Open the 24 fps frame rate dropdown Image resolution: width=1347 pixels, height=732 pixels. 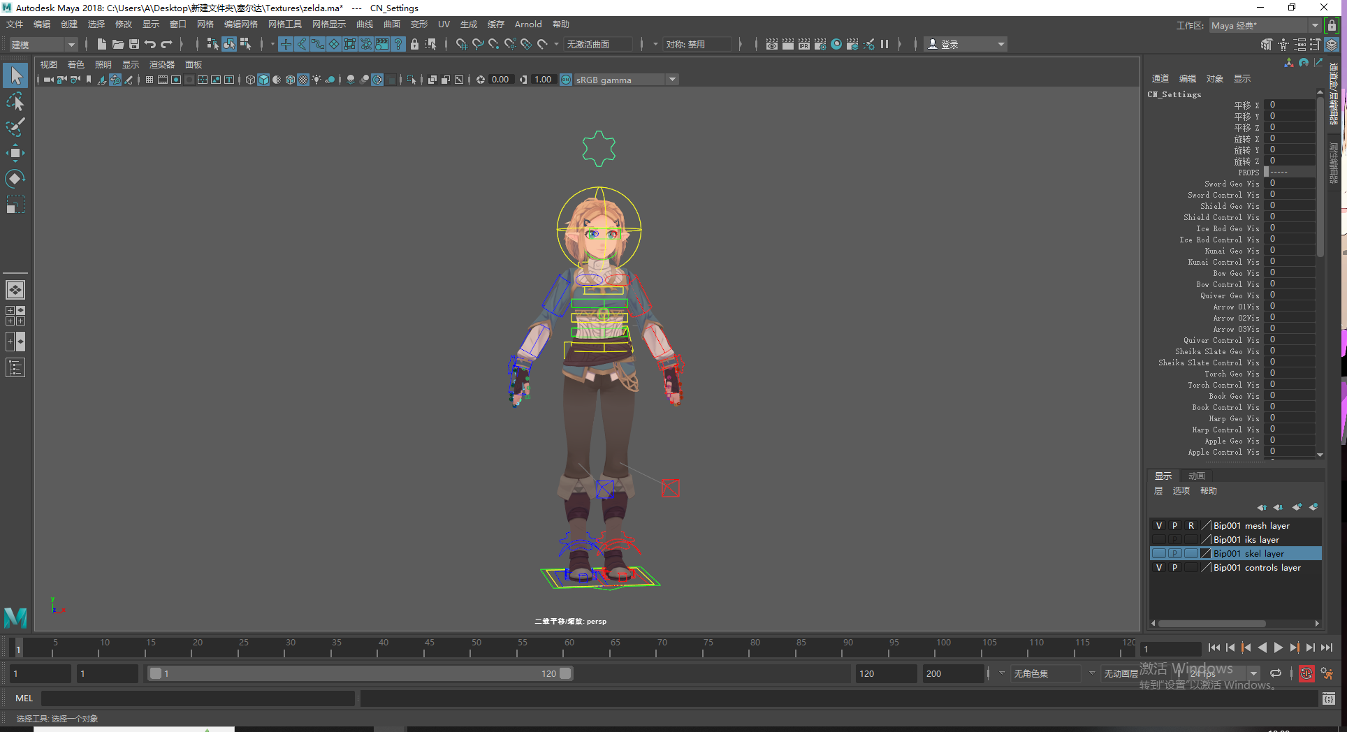1254,674
